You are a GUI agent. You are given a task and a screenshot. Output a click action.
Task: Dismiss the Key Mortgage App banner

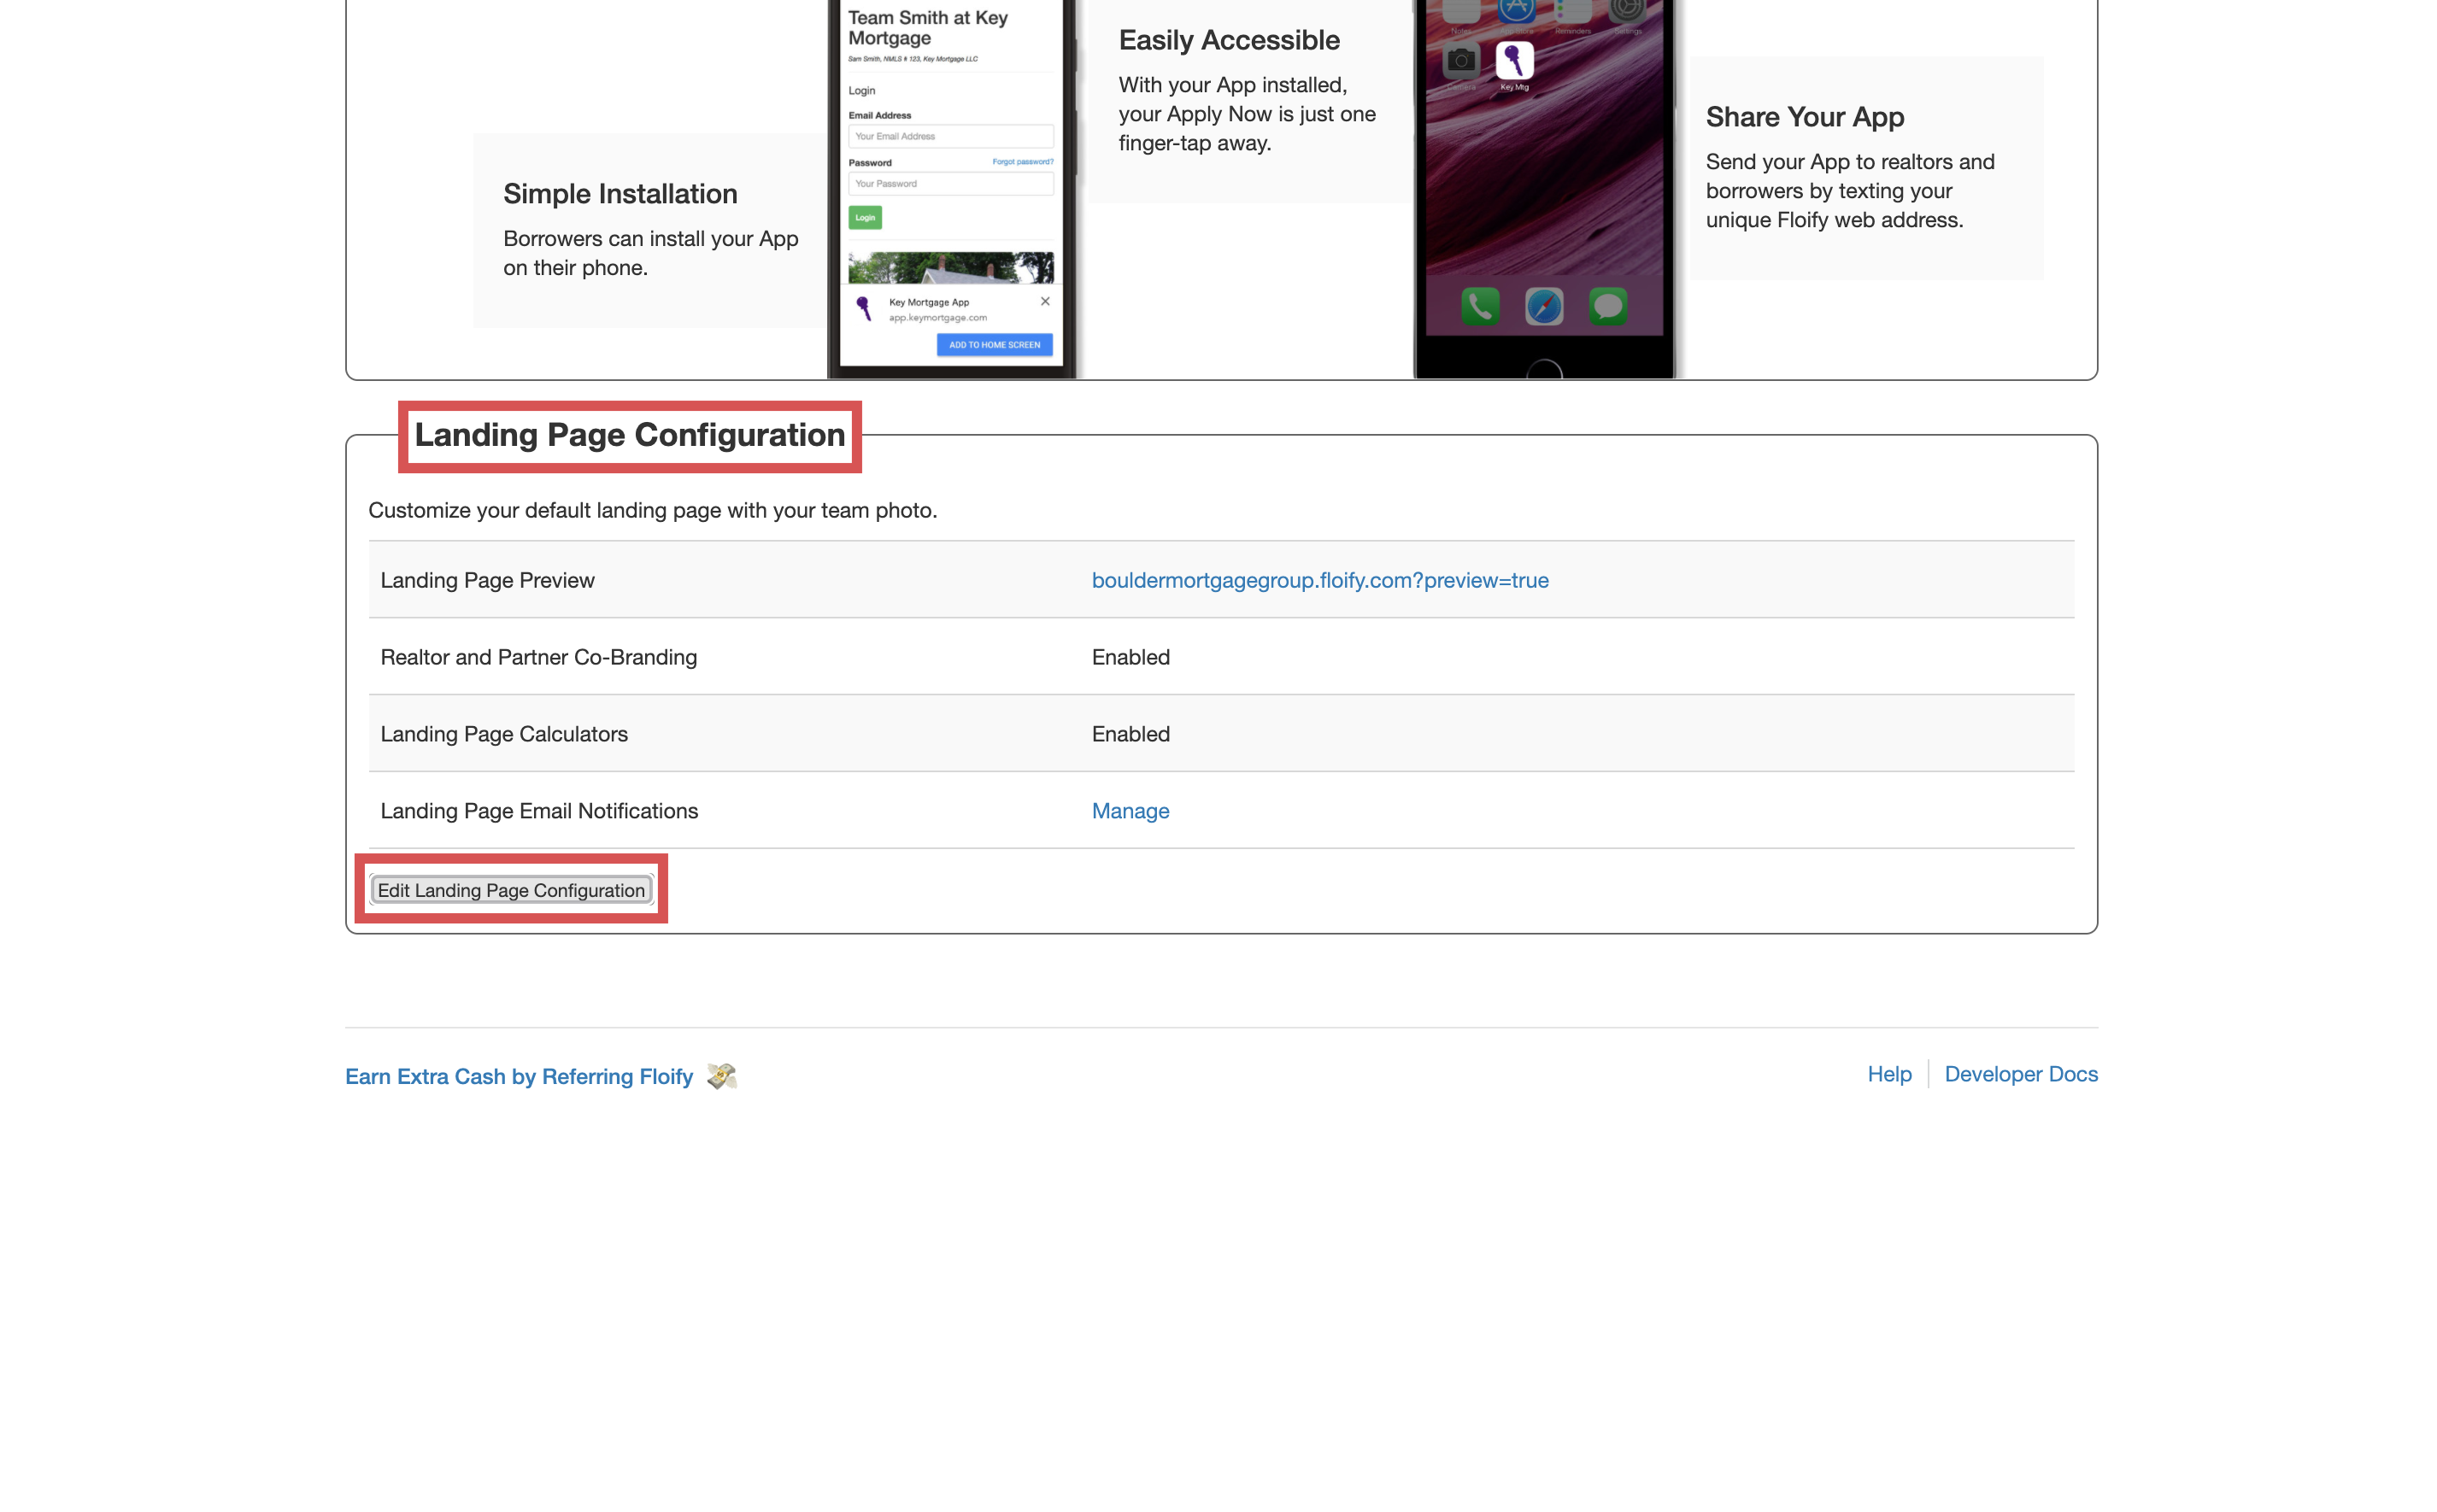point(1046,301)
